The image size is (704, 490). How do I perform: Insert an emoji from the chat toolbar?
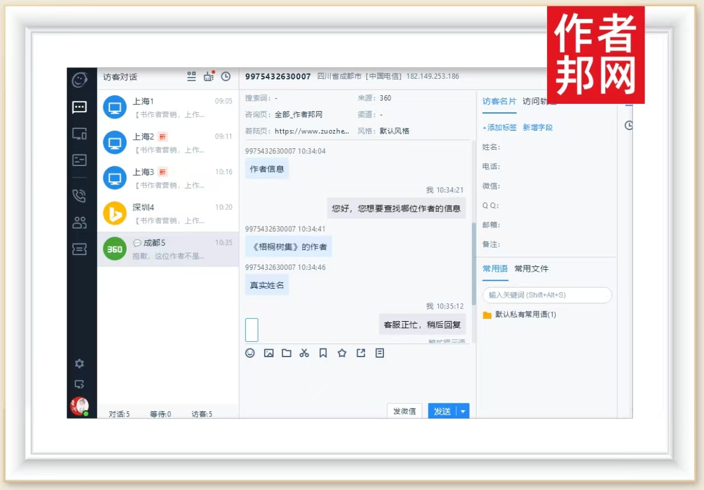click(250, 353)
